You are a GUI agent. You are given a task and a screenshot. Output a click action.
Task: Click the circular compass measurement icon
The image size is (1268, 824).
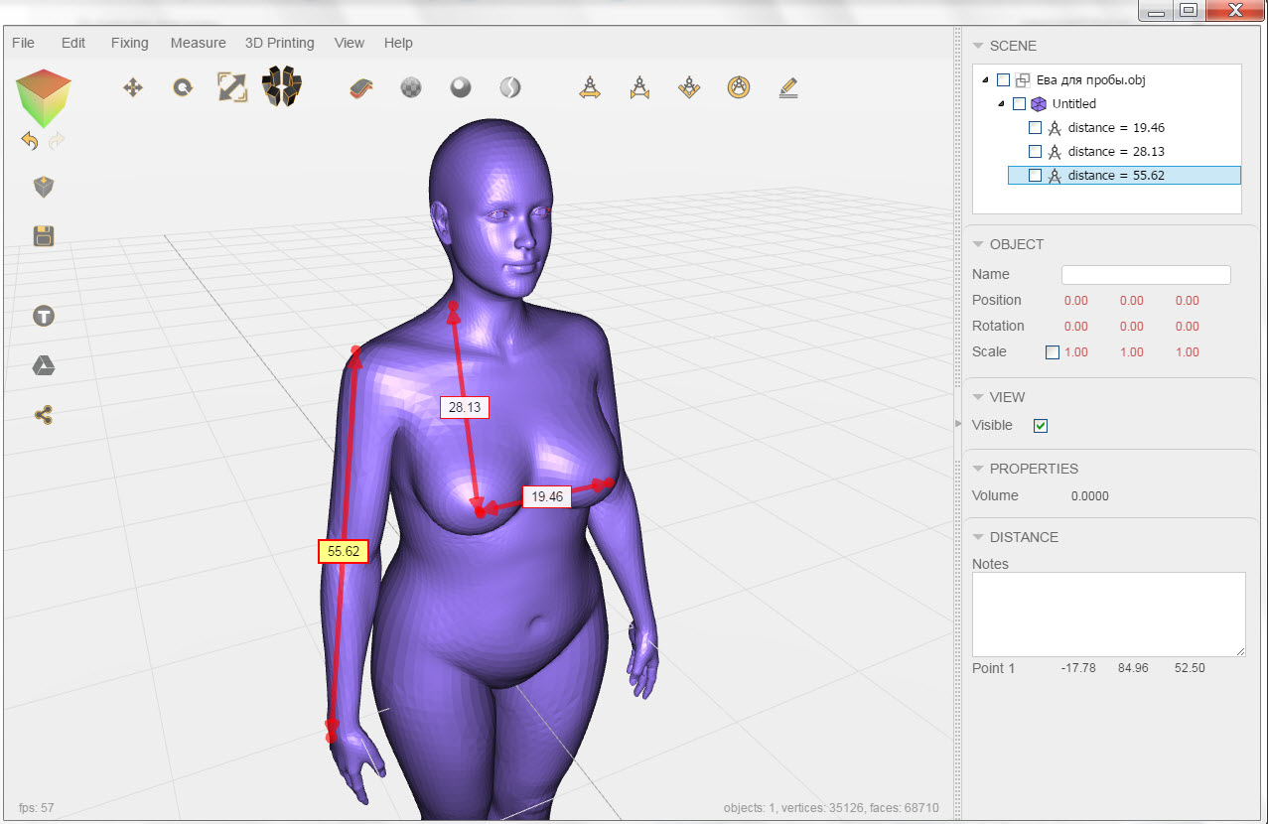pos(738,88)
